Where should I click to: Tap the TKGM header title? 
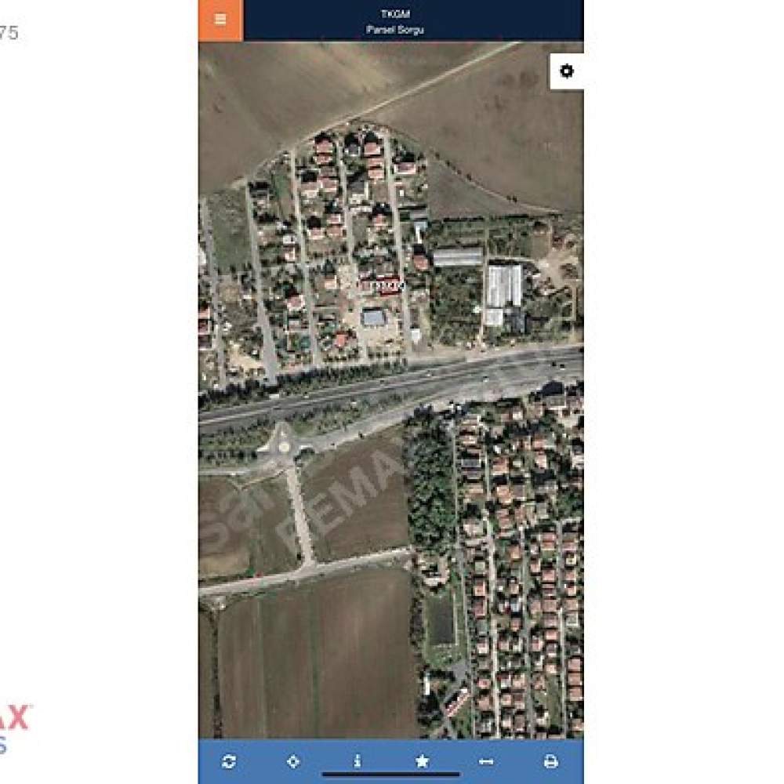point(395,14)
